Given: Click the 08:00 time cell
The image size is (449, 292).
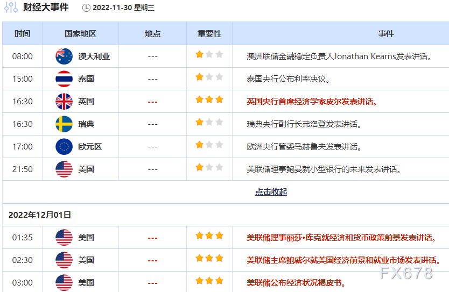Looking at the screenshot, I should 22,56.
